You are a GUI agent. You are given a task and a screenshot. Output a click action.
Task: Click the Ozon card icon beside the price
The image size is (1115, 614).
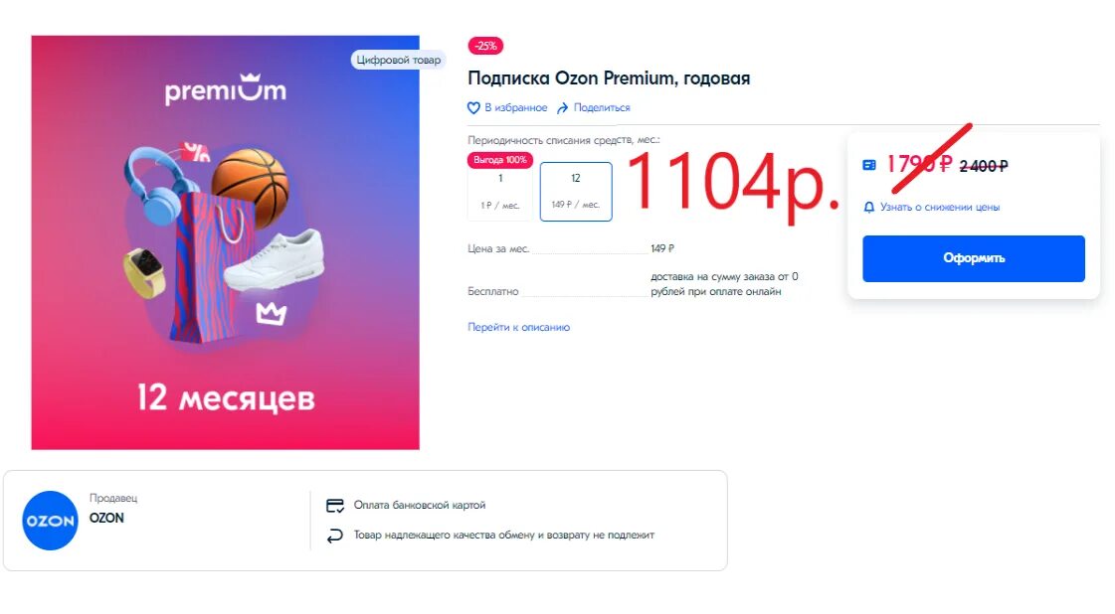[x=869, y=166]
